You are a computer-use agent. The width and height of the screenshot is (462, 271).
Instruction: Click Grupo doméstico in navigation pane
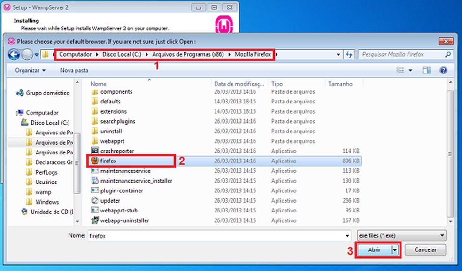coord(48,93)
